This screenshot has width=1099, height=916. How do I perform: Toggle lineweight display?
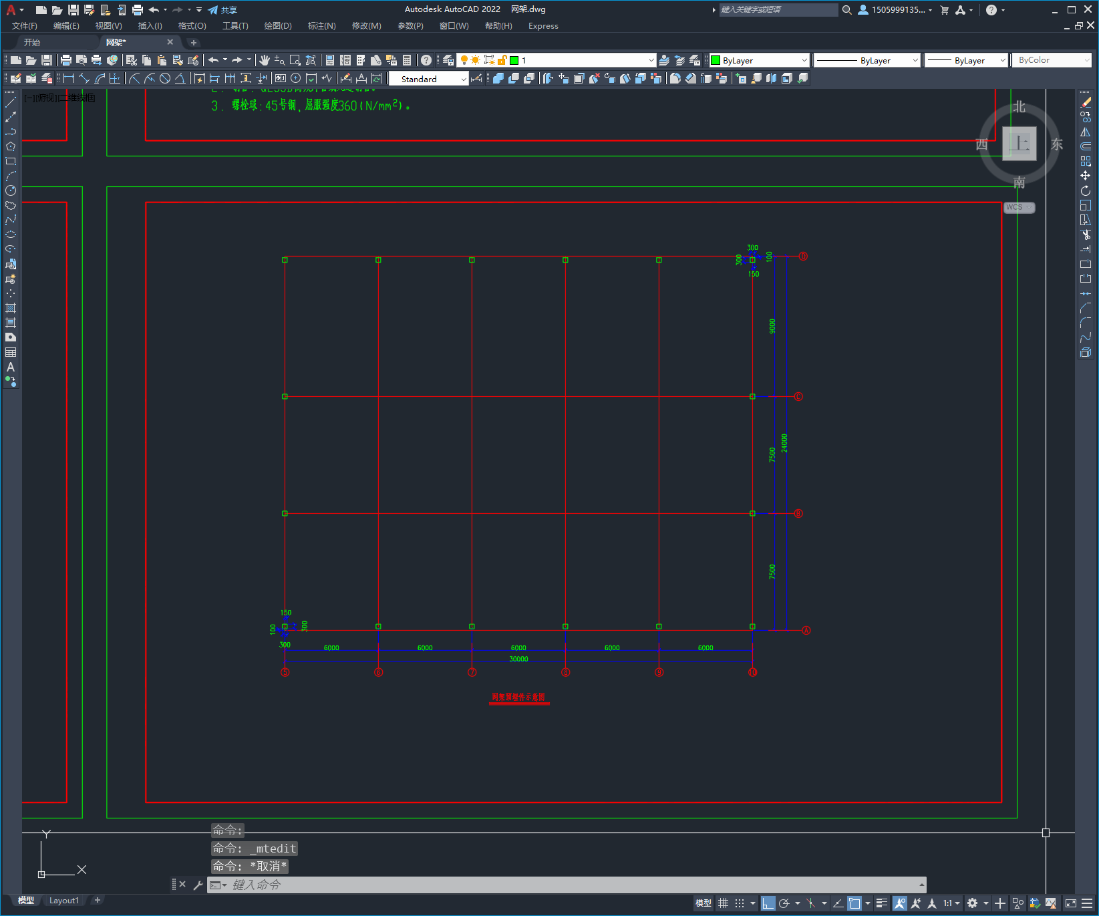coord(882,903)
